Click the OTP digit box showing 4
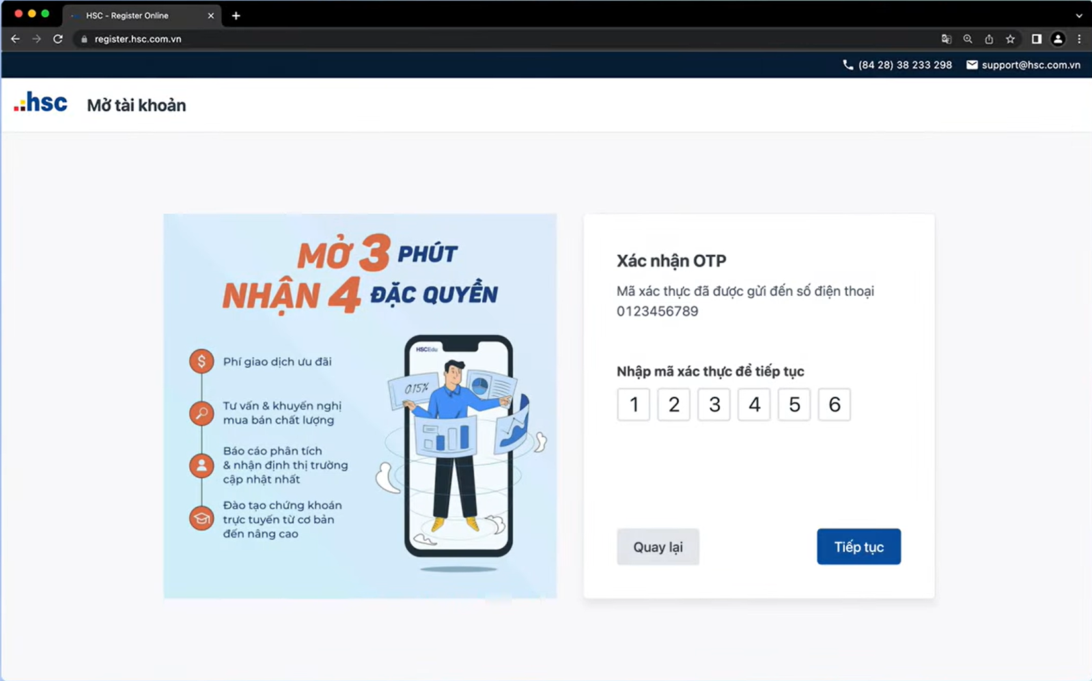Image resolution: width=1092 pixels, height=681 pixels. pyautogui.click(x=754, y=404)
